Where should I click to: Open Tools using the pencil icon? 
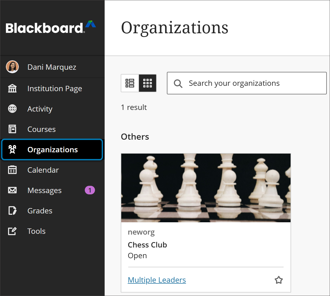tap(12, 231)
